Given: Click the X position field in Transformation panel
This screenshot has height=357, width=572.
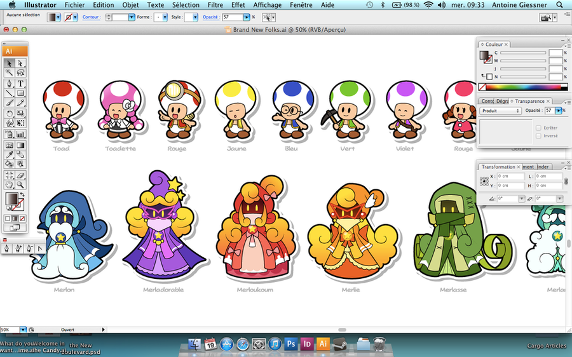Looking at the screenshot, I should pos(511,176).
